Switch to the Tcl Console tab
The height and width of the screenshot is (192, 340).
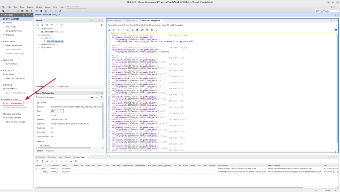click(x=41, y=157)
